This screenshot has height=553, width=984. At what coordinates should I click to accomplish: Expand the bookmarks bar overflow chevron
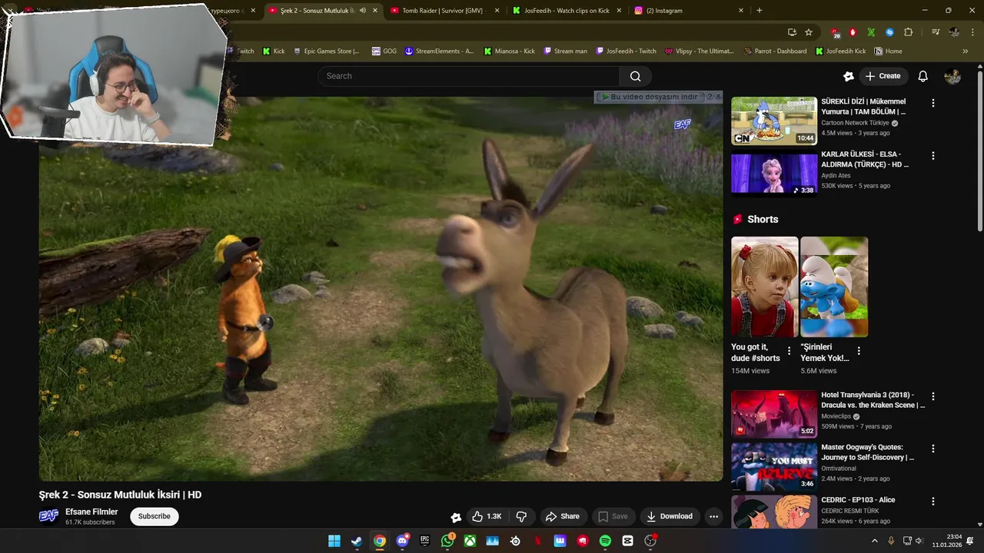point(966,51)
